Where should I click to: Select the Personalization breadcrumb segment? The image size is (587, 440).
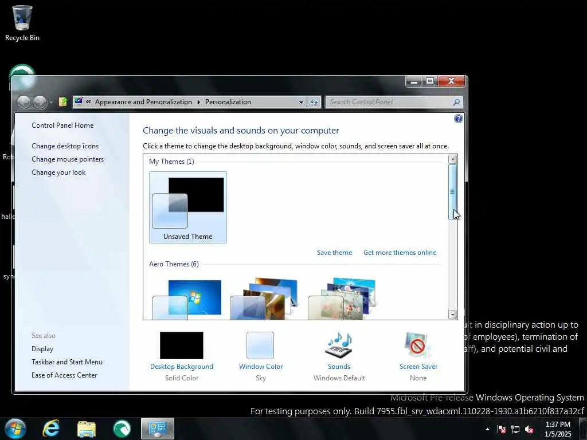[x=228, y=102]
